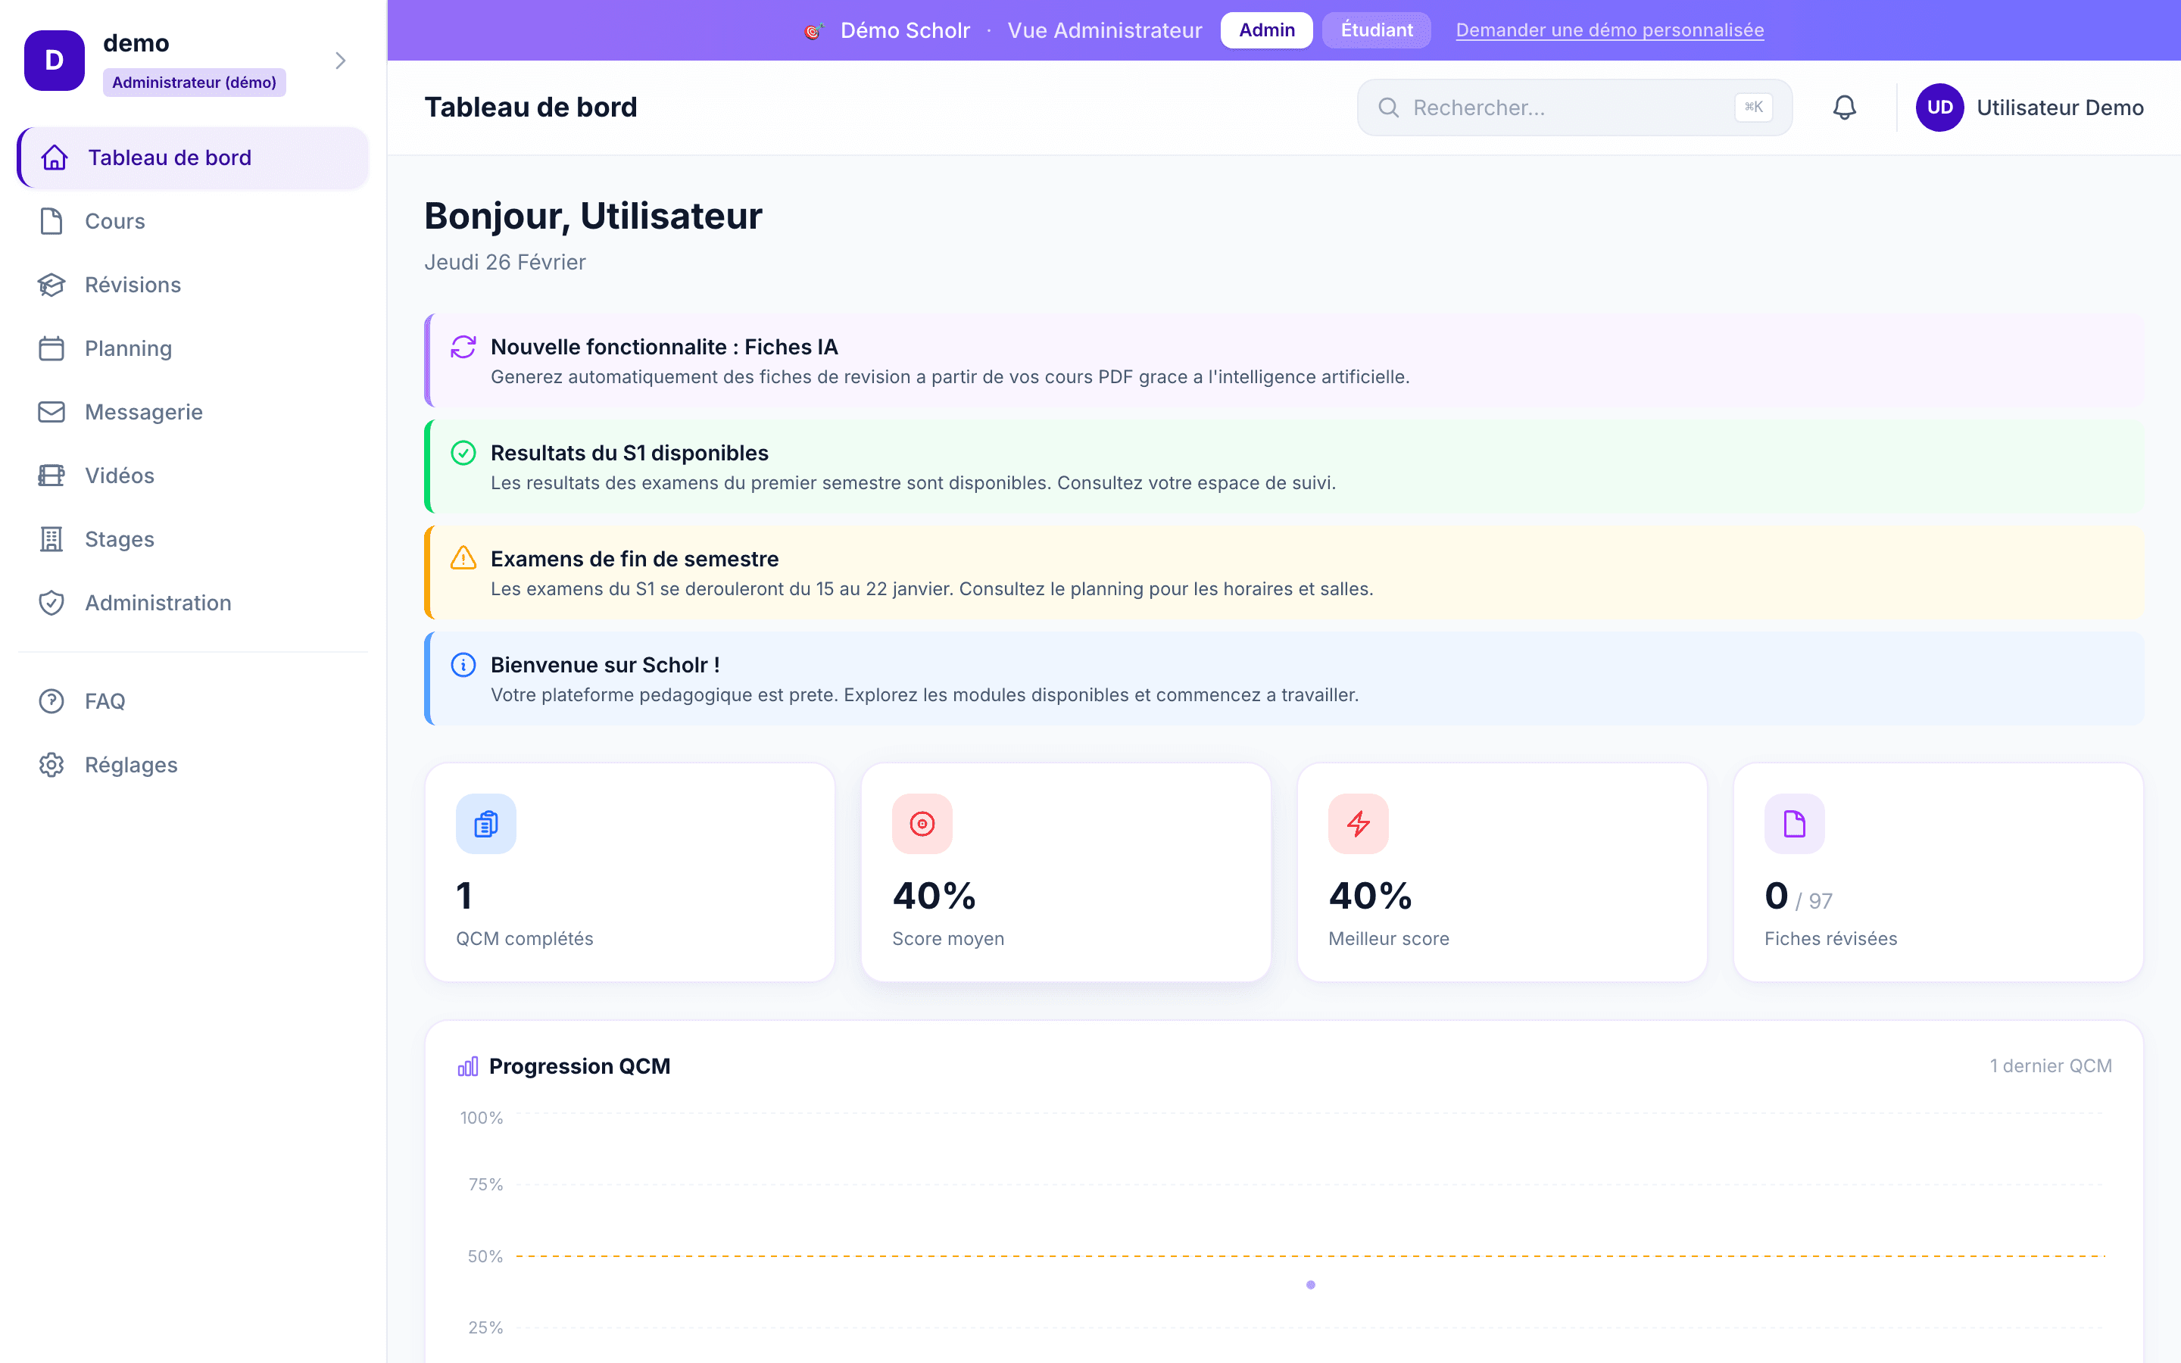Screen dimensions: 2181x1363
Task: Open the Révisions section from the sidebar
Action: (x=133, y=285)
